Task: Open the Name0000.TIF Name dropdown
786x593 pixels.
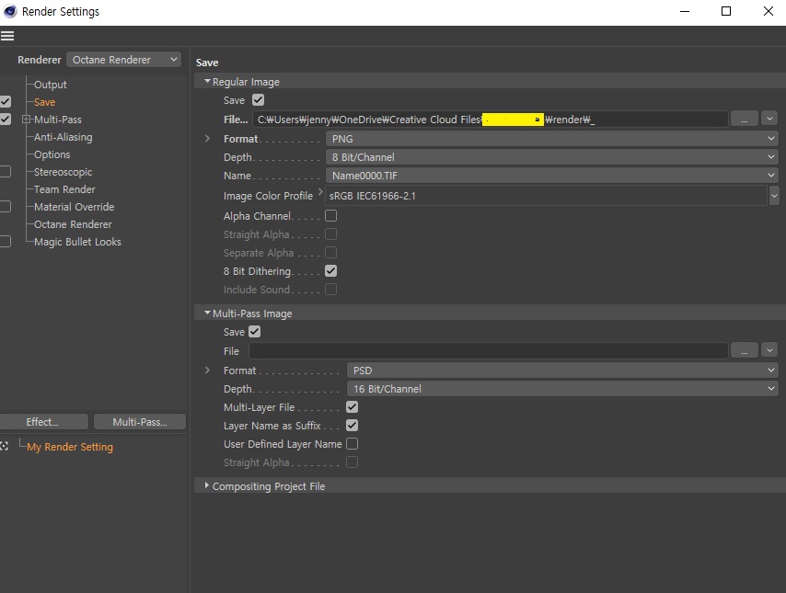Action: pyautogui.click(x=552, y=176)
